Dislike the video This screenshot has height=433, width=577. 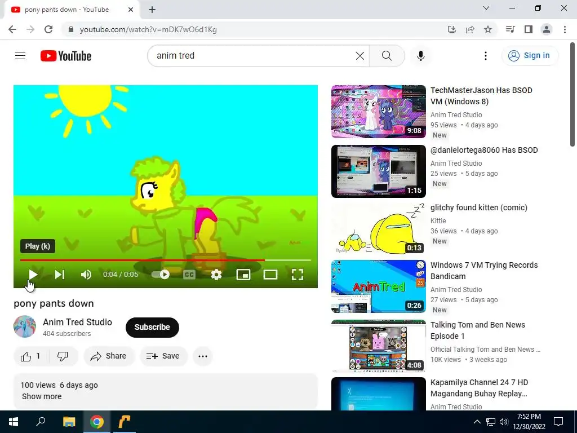[x=63, y=356]
